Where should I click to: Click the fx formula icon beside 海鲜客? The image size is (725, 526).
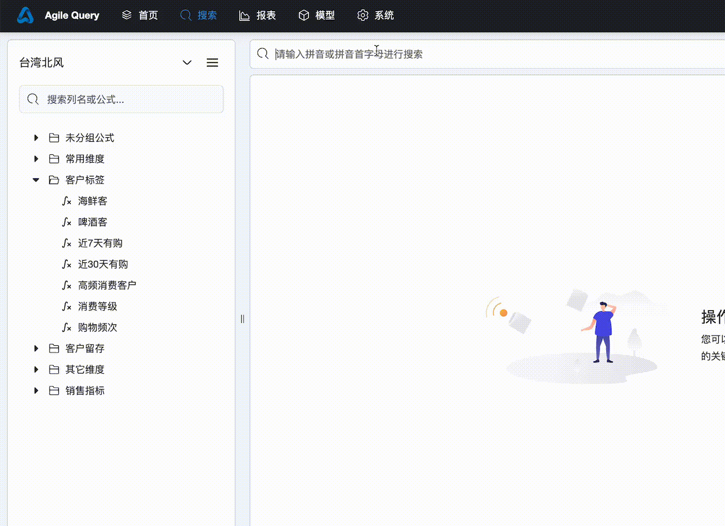point(67,201)
